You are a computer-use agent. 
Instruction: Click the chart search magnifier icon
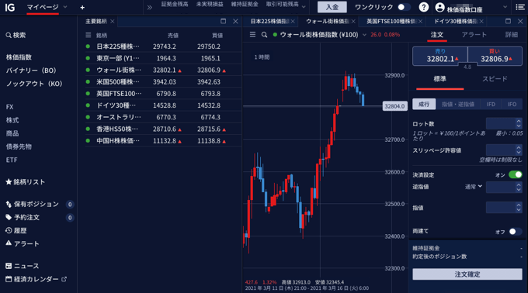(264, 35)
